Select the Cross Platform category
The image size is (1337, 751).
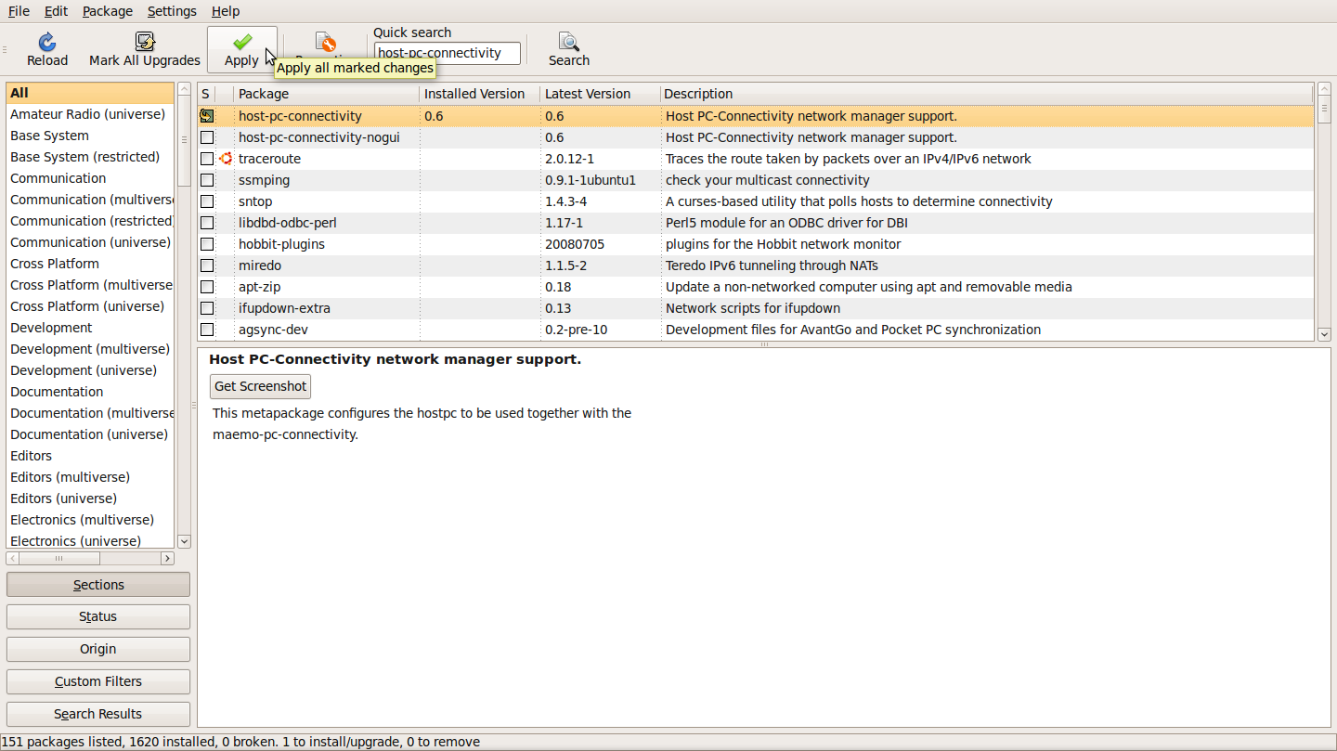coord(90,264)
